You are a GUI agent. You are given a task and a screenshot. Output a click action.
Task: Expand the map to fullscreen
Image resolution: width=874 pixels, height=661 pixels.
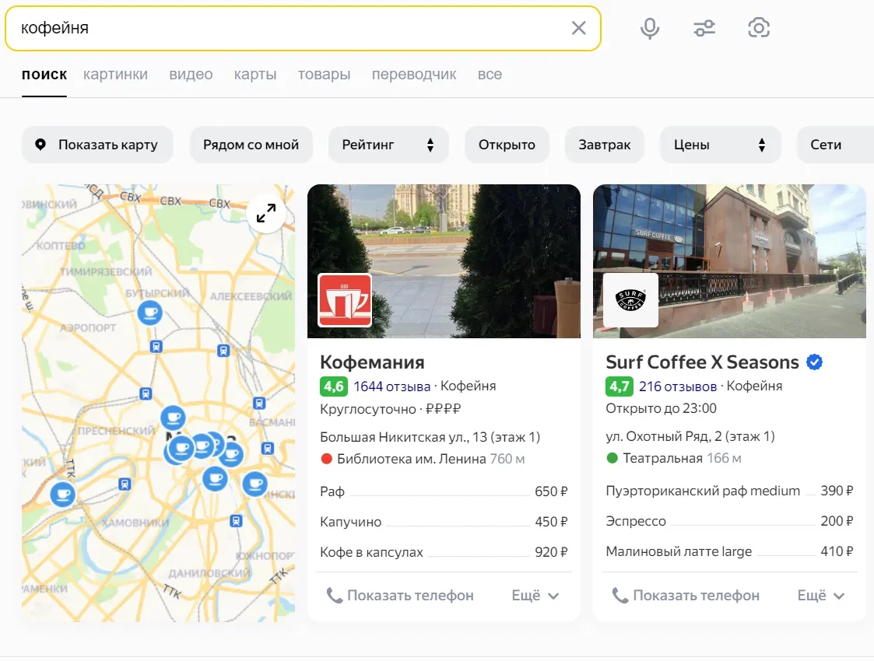point(266,213)
